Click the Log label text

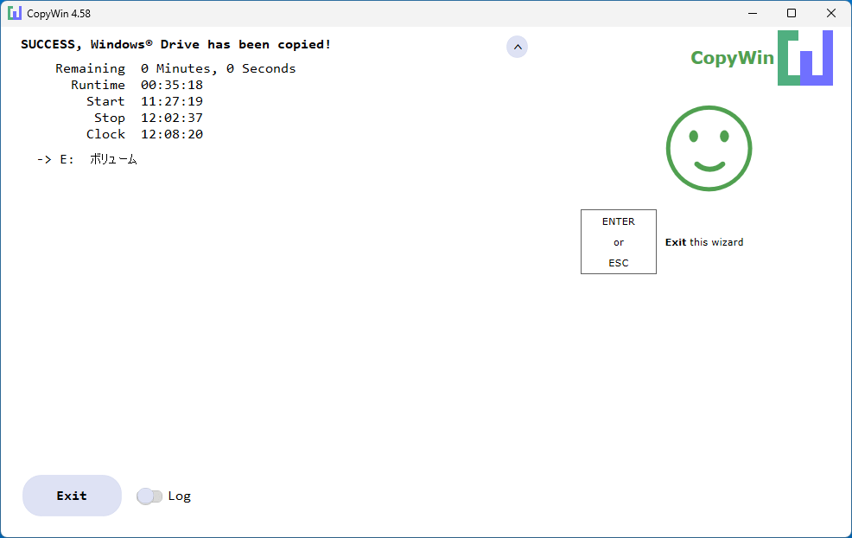180,496
